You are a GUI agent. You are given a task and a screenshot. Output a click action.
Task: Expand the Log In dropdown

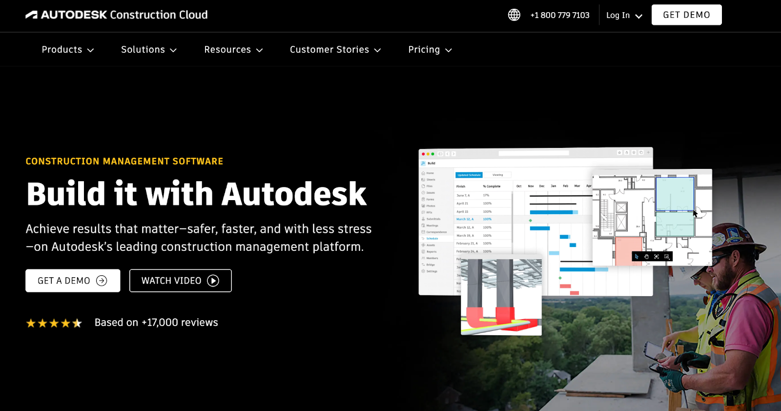tap(624, 16)
